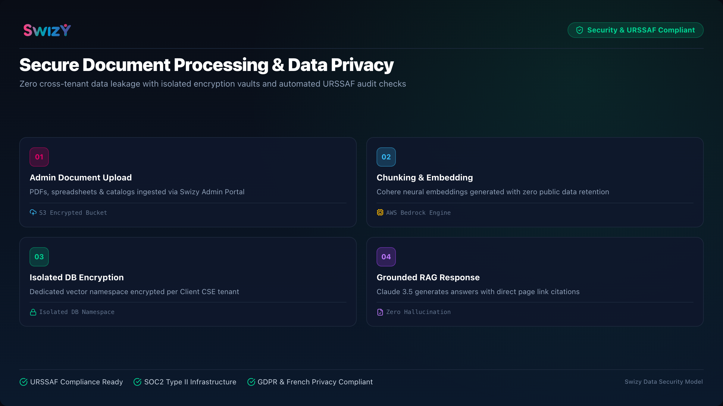Select the 01 step number badge
Viewport: 723px width, 406px height.
click(x=39, y=157)
